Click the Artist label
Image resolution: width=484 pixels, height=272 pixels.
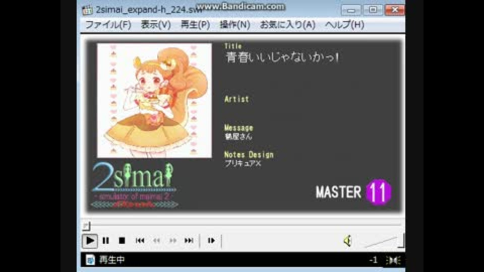[236, 99]
